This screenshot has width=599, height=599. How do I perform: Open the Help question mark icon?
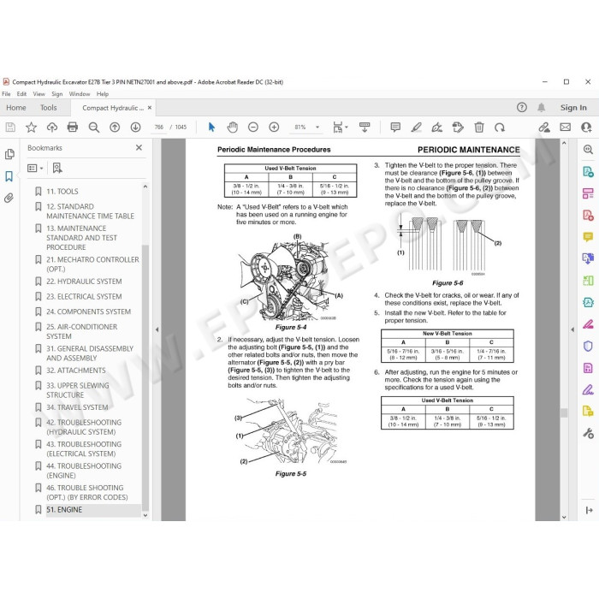point(522,107)
